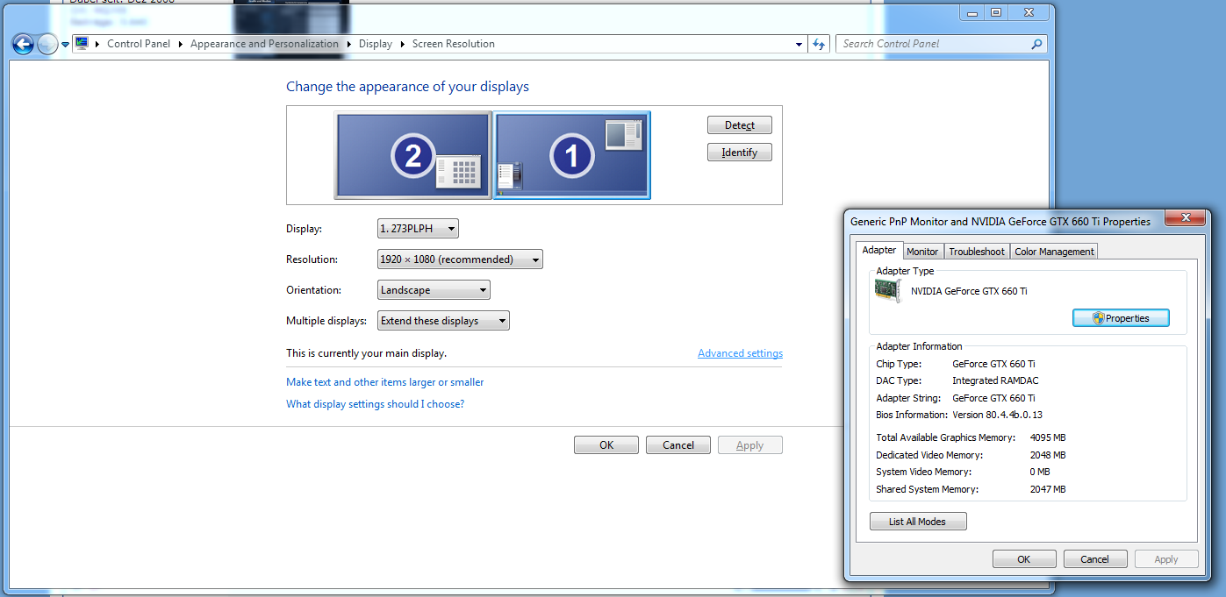Screen dimensions: 1226x597
Task: Open the Display dropdown showing 273PLPH
Action: (x=418, y=229)
